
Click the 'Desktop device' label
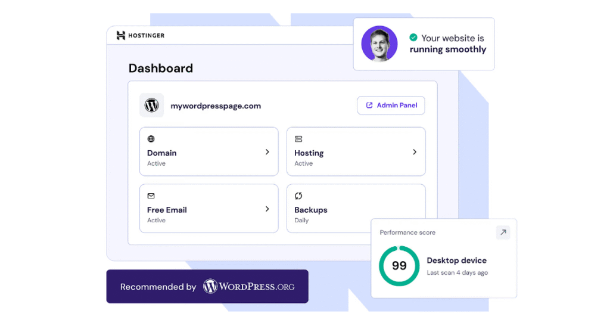[457, 260]
